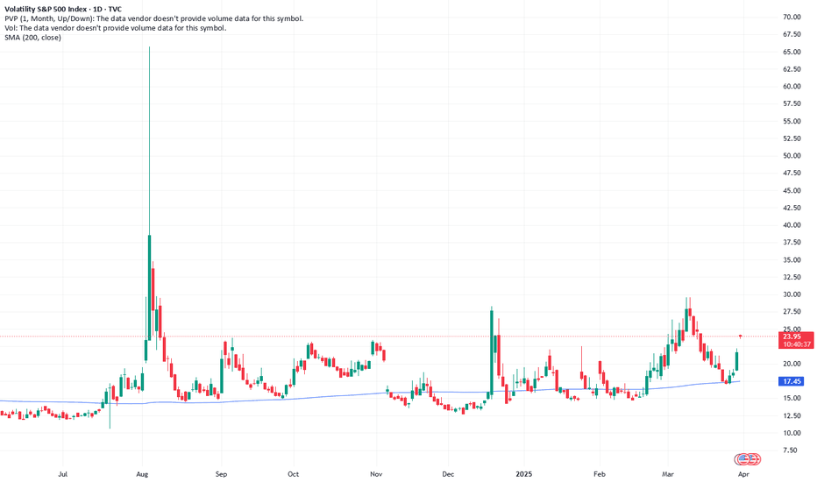Click the 20.00 price scale label
Viewport: 817px width, 482px height.
tap(792, 364)
